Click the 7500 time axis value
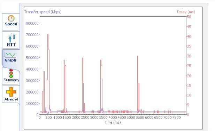Screen dimensions: 215x131 [176, 117]
